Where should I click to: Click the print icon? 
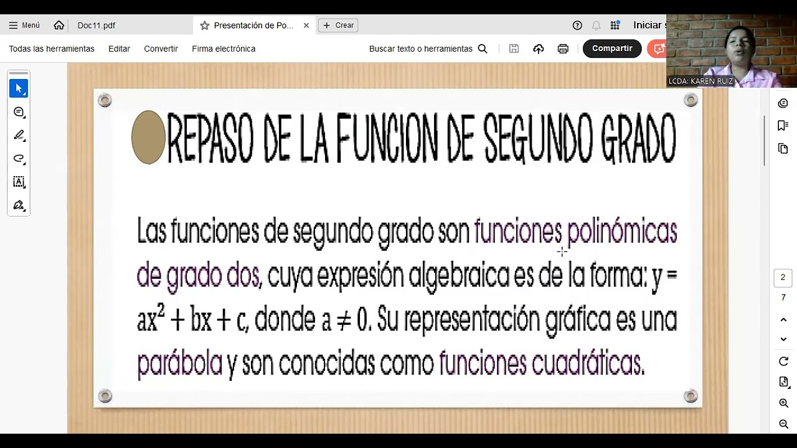563,49
